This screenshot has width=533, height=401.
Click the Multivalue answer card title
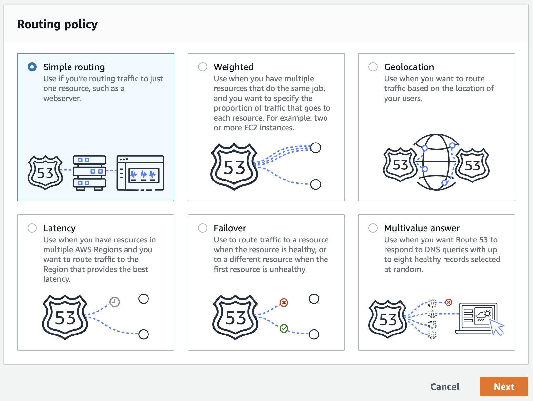pos(422,228)
